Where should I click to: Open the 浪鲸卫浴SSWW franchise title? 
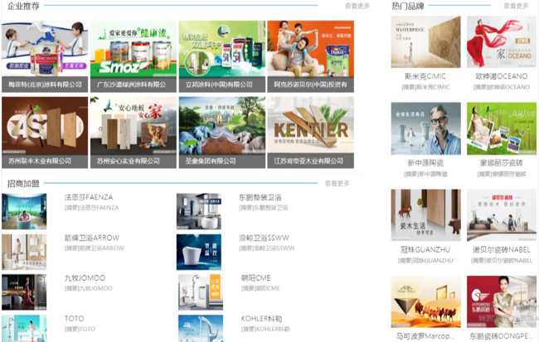pyautogui.click(x=264, y=238)
